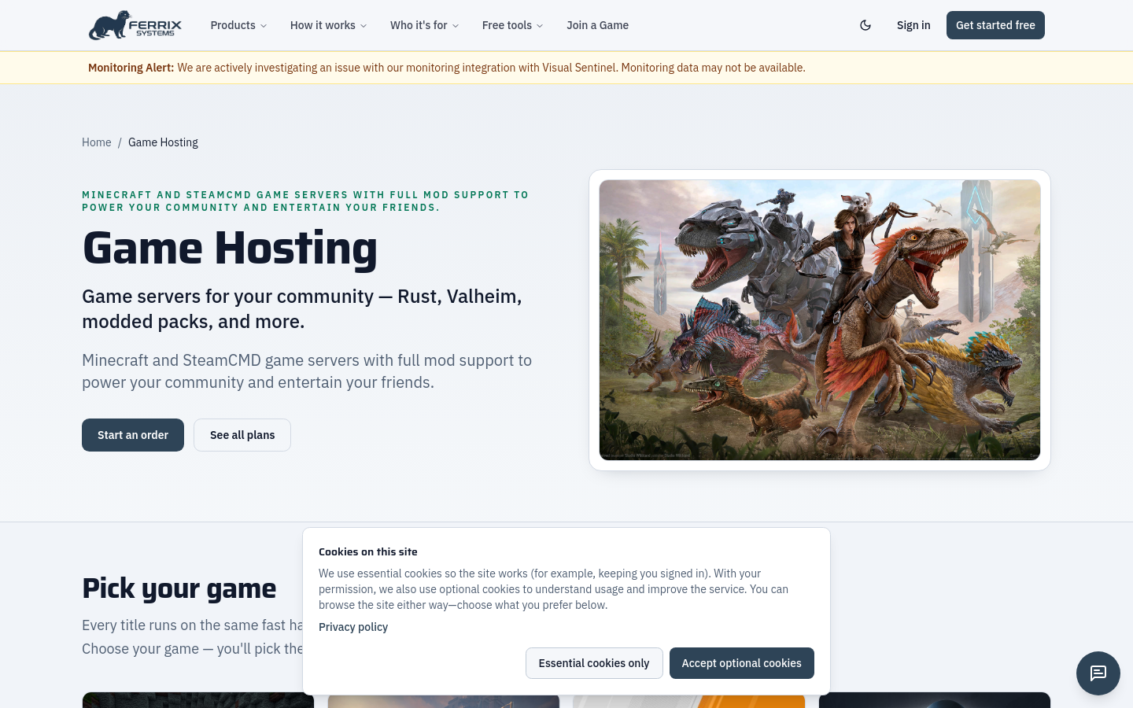Click the Game Hosting main heading
The height and width of the screenshot is (708, 1133).
(230, 248)
